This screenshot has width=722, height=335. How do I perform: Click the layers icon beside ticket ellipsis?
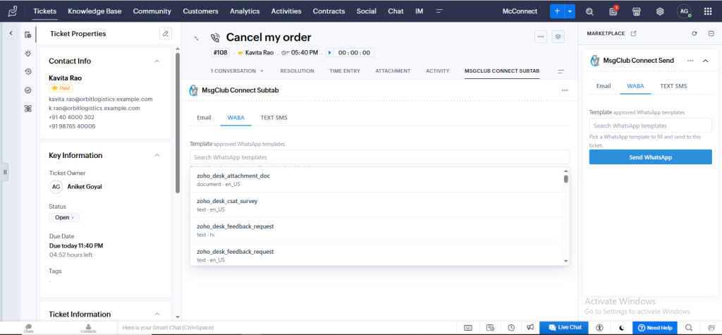point(558,37)
